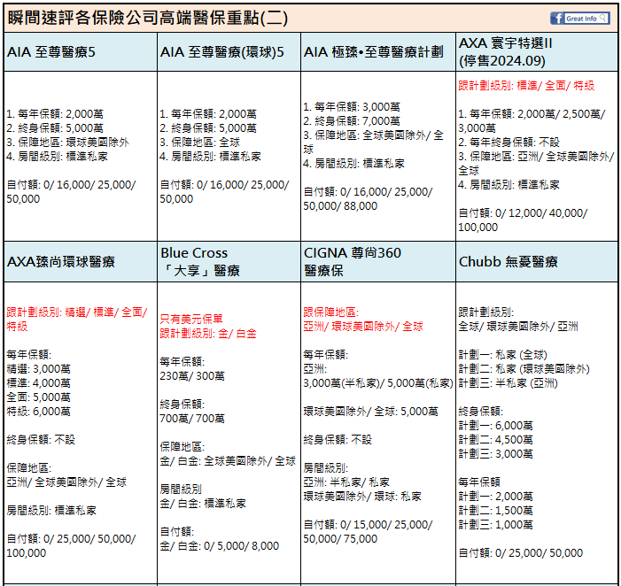The image size is (621, 586).
Task: Click 計劃一: 私家 (全球)
Action: pyautogui.click(x=502, y=355)
